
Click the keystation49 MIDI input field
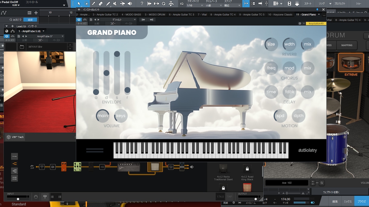(316, 23)
